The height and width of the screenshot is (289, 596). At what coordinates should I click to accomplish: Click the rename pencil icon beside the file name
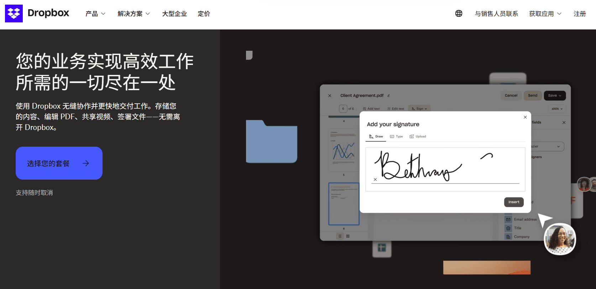[388, 96]
